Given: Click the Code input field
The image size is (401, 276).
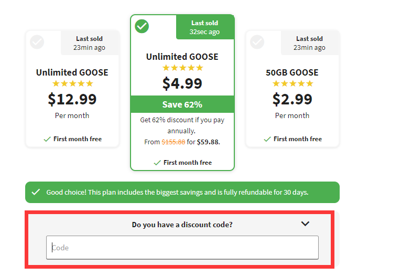Looking at the screenshot, I should [x=182, y=248].
